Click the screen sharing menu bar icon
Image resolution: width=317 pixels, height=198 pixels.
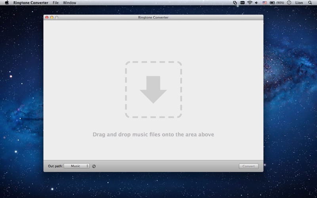235,3
